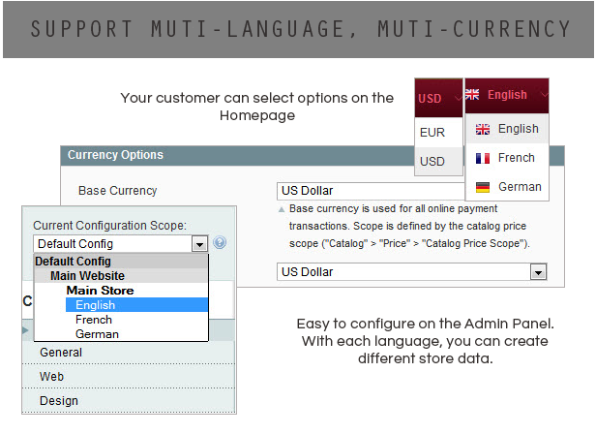The width and height of the screenshot is (596, 434).
Task: Open the USD currency selector header
Action: (x=438, y=98)
